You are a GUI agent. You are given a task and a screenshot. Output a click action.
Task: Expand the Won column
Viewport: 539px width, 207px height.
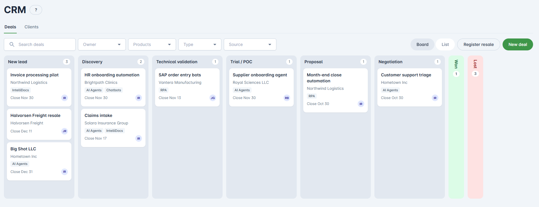(x=456, y=127)
